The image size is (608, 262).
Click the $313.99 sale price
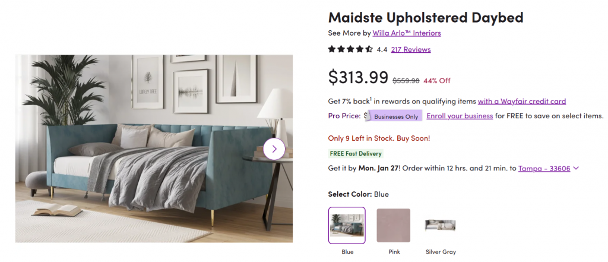(358, 77)
